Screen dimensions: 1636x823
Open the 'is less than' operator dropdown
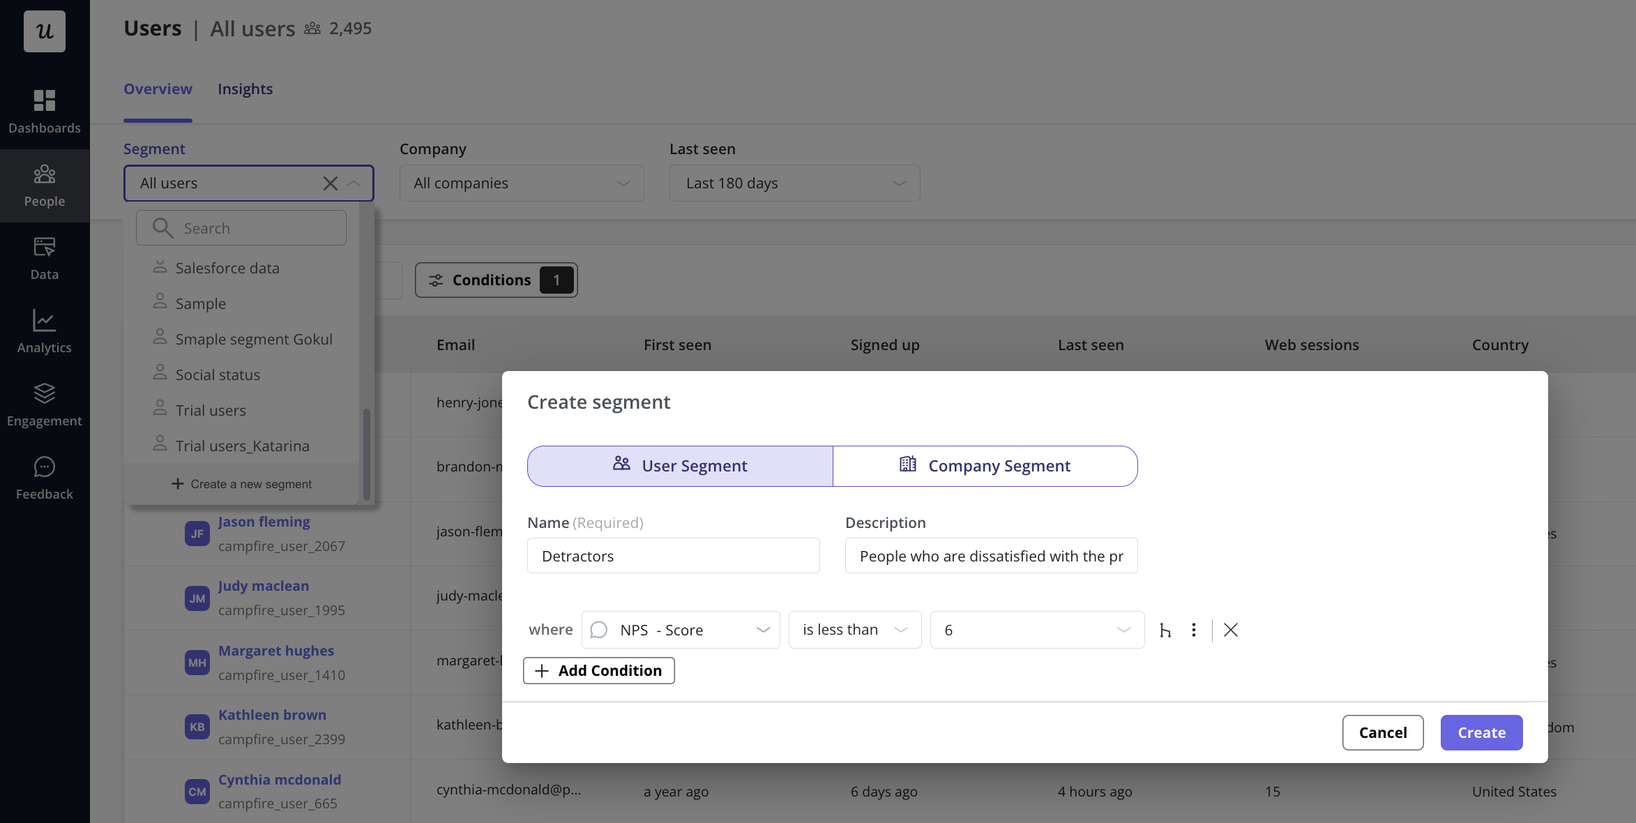point(854,630)
